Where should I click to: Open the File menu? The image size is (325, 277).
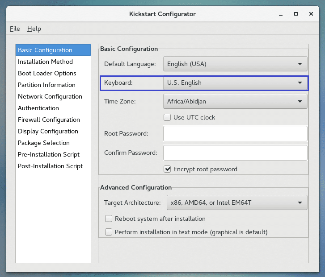pyautogui.click(x=15, y=29)
